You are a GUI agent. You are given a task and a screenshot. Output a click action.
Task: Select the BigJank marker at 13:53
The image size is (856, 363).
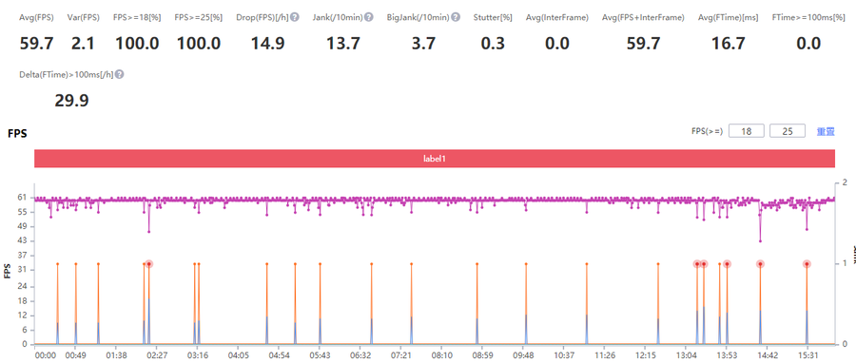[727, 264]
